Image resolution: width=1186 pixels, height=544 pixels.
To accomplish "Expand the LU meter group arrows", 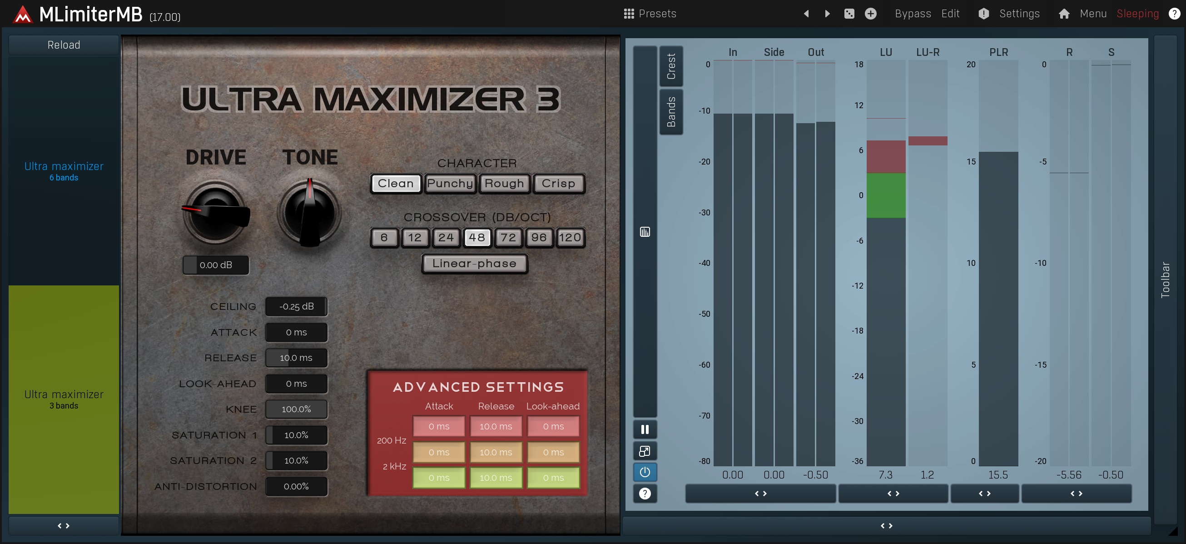I will 893,494.
